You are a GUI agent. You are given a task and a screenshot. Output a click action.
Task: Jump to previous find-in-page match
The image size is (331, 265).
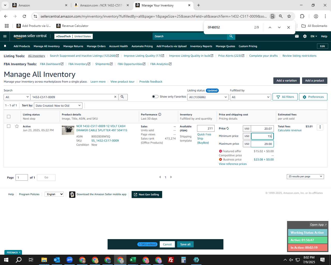click(270, 27)
